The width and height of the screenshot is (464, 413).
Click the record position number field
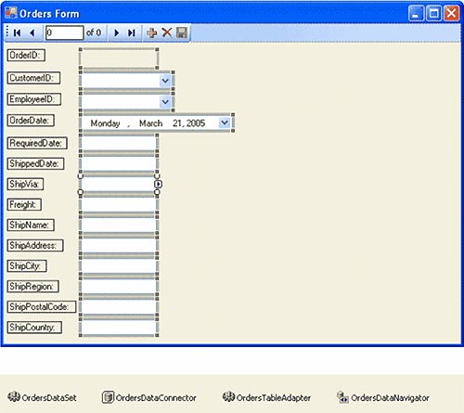point(64,32)
